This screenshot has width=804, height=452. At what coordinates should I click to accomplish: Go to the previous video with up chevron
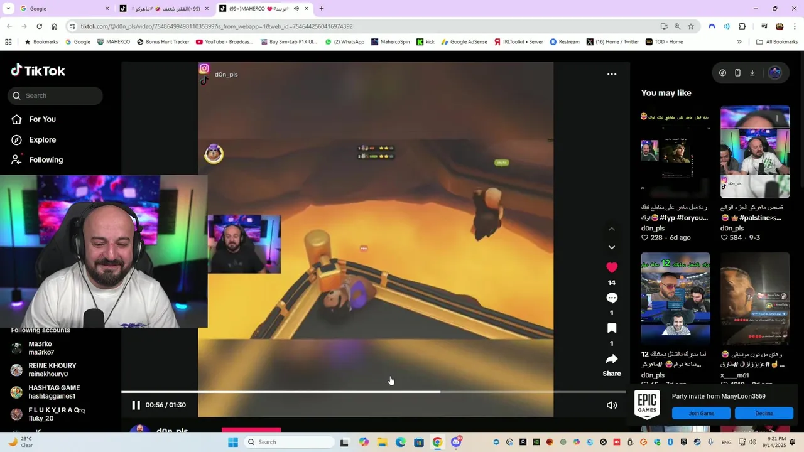612,229
